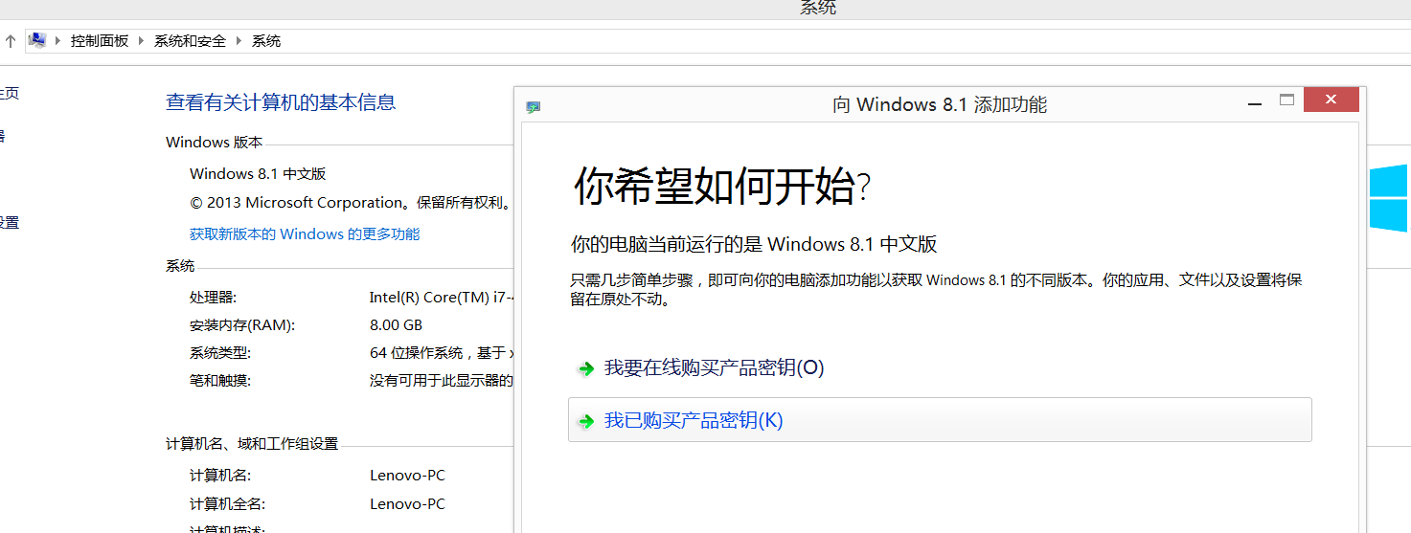Maximize the 向 Windows 8.1 添加功能 dialog

1286,100
